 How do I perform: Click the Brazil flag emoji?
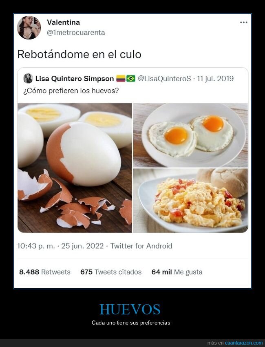click(x=131, y=78)
